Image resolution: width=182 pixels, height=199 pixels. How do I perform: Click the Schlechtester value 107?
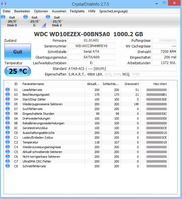(x=117, y=142)
